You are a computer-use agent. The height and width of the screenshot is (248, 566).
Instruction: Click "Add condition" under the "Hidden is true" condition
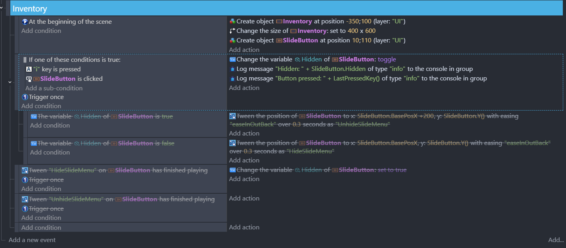50,126
